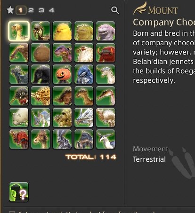Screen dimensions: 195x213
Task: Select the black bear mount icon
Action: 41,74
